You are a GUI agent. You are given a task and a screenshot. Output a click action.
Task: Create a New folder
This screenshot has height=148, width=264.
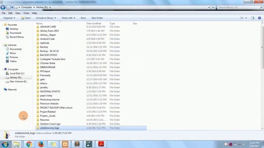point(97,18)
